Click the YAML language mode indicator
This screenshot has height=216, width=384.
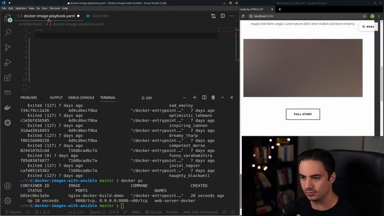tap(136, 212)
